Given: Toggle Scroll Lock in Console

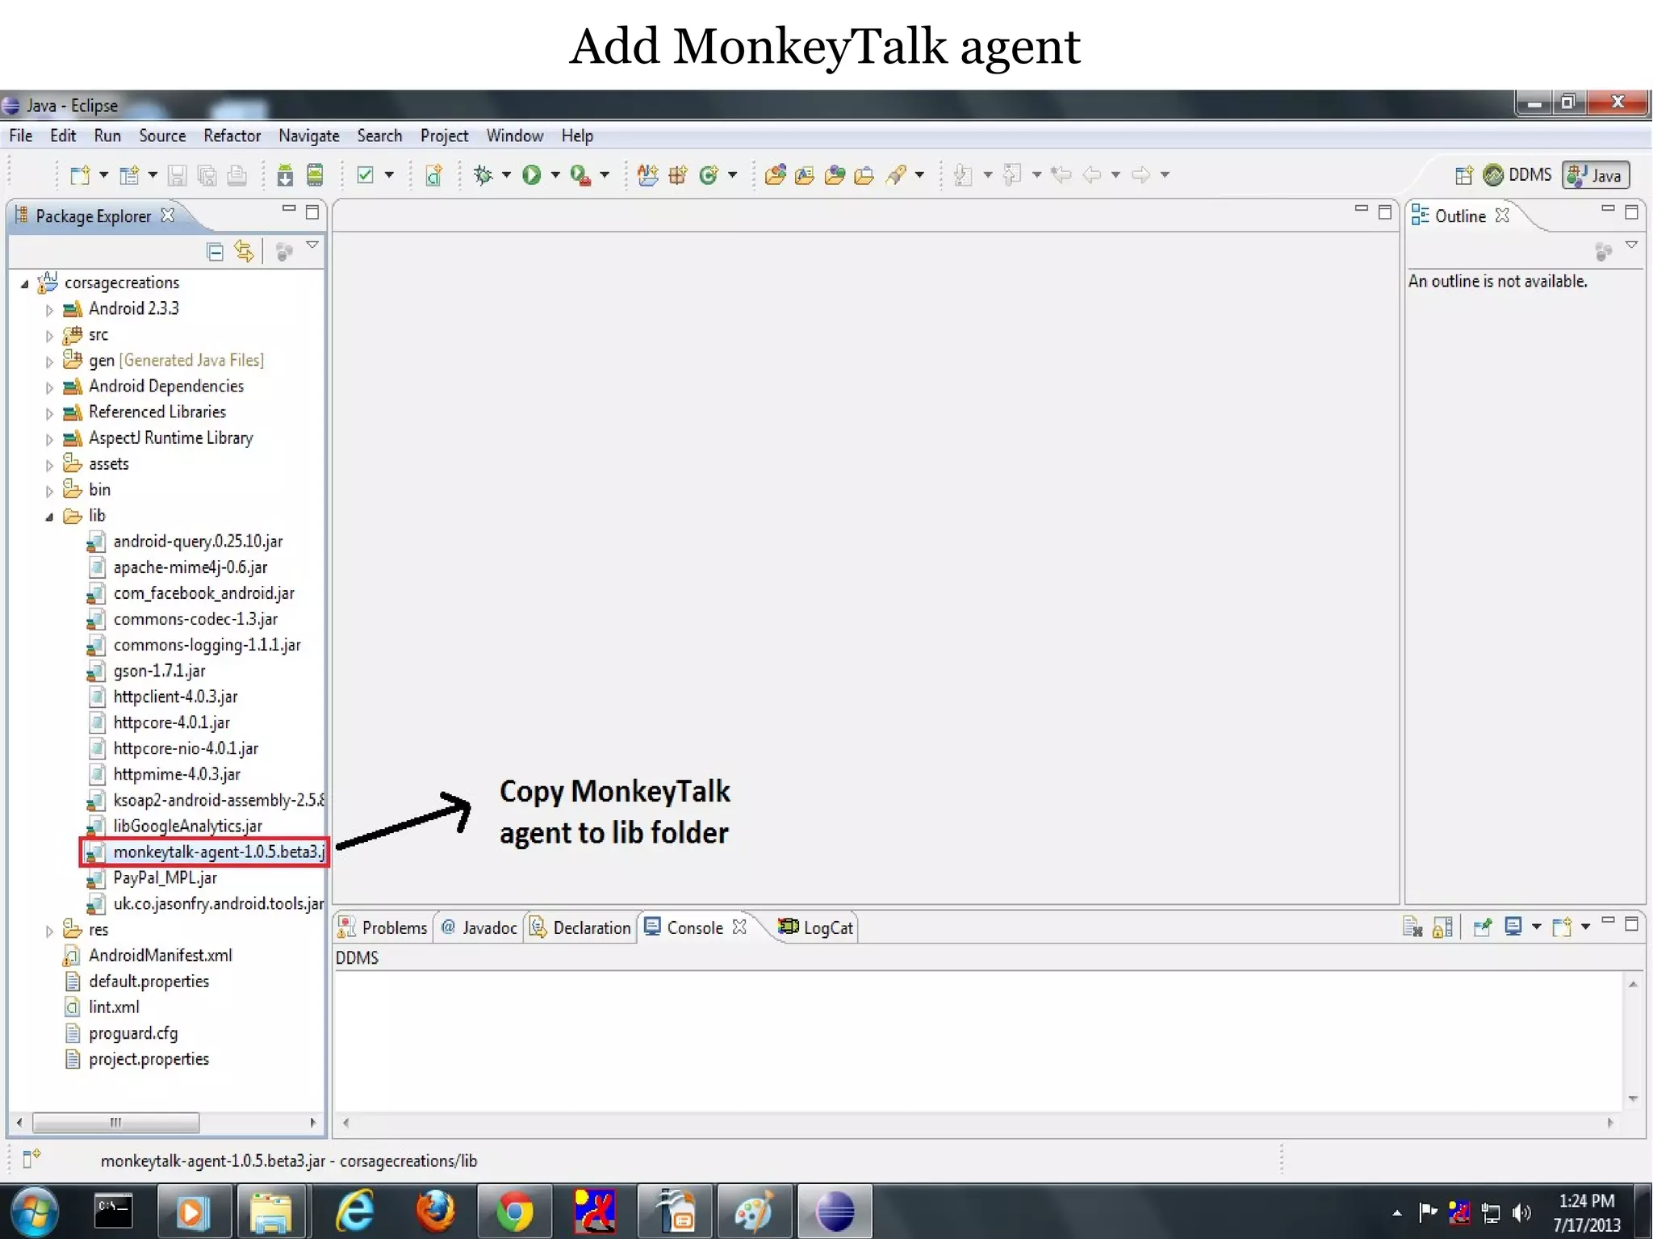Looking at the screenshot, I should pyautogui.click(x=1443, y=927).
